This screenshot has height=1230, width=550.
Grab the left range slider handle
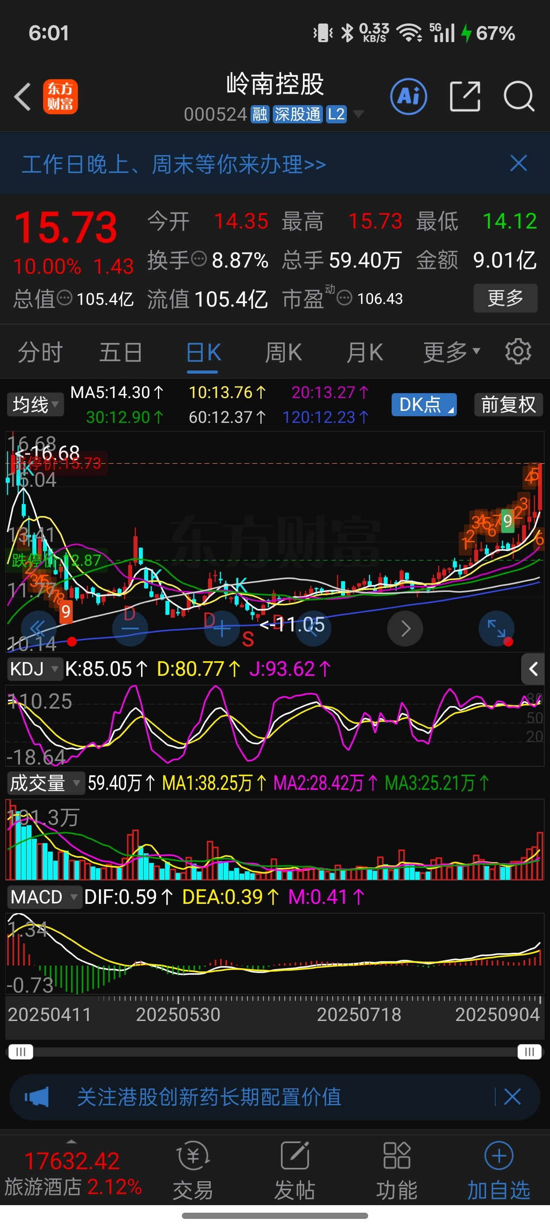(21, 1052)
